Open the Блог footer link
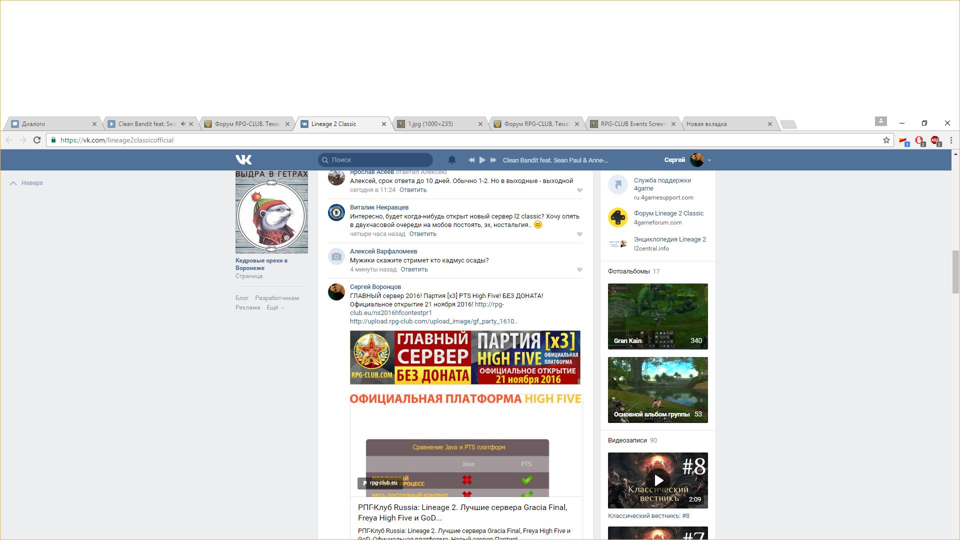This screenshot has height=540, width=960. (242, 298)
